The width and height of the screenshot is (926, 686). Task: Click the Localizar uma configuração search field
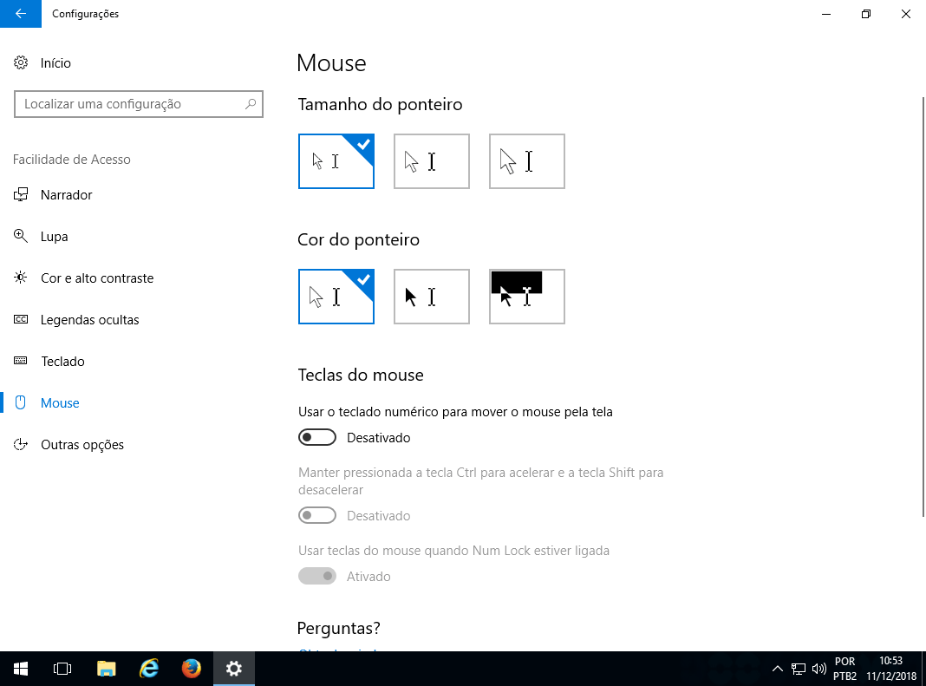[x=130, y=104]
